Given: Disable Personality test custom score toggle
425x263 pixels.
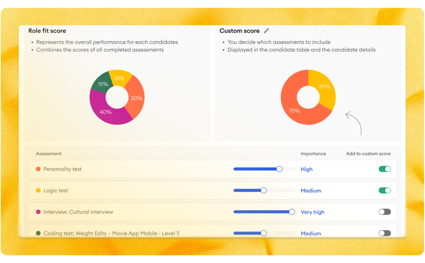Looking at the screenshot, I should (x=385, y=169).
